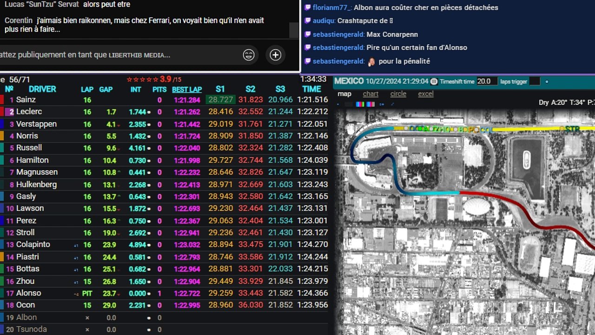Click Alonso's PIT status cell

[x=87, y=293]
